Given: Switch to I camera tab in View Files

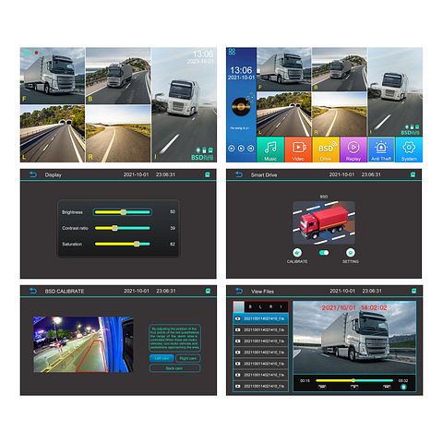Looking at the screenshot, I should point(281,306).
